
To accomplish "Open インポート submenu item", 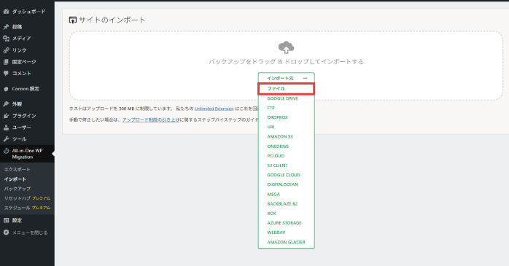I will (15, 179).
